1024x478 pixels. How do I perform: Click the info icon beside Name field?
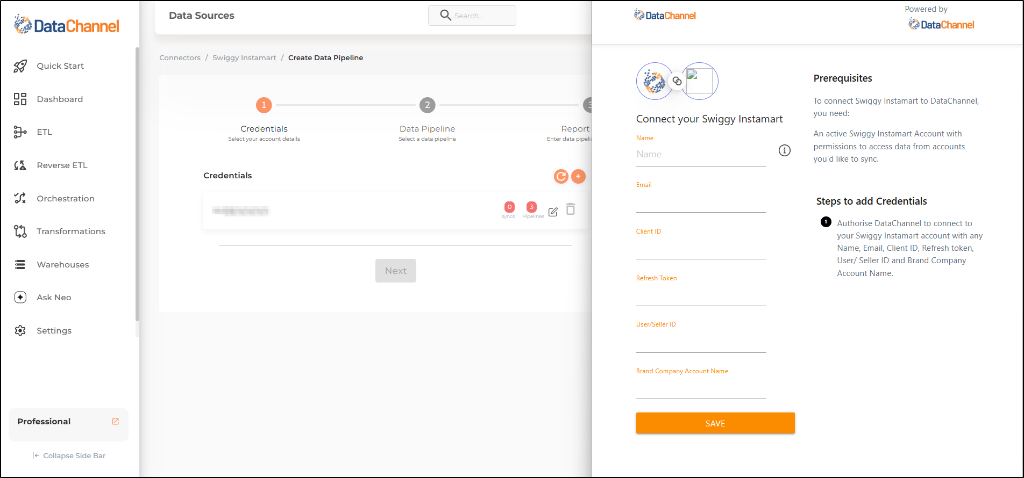(785, 150)
